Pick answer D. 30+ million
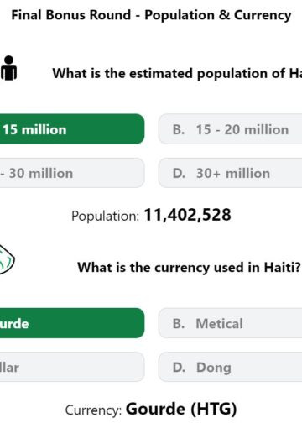Viewport: 302px width, 423px height. point(230,173)
